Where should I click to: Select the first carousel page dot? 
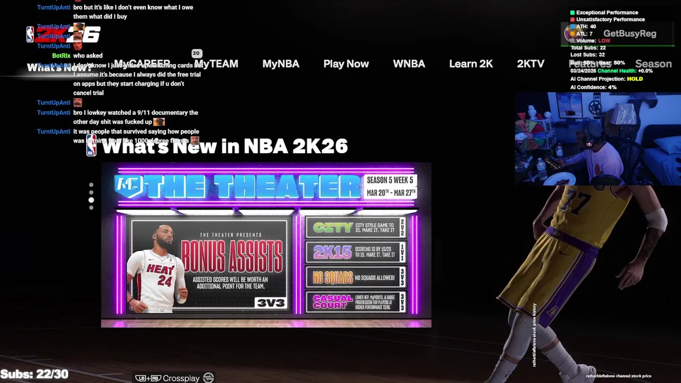tap(91, 185)
